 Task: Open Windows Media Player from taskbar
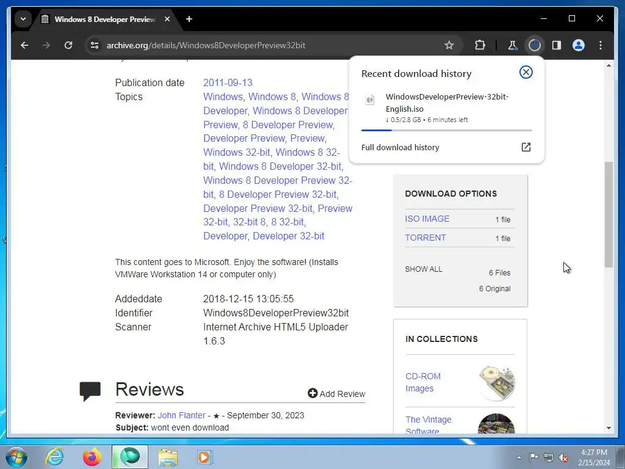click(x=205, y=457)
